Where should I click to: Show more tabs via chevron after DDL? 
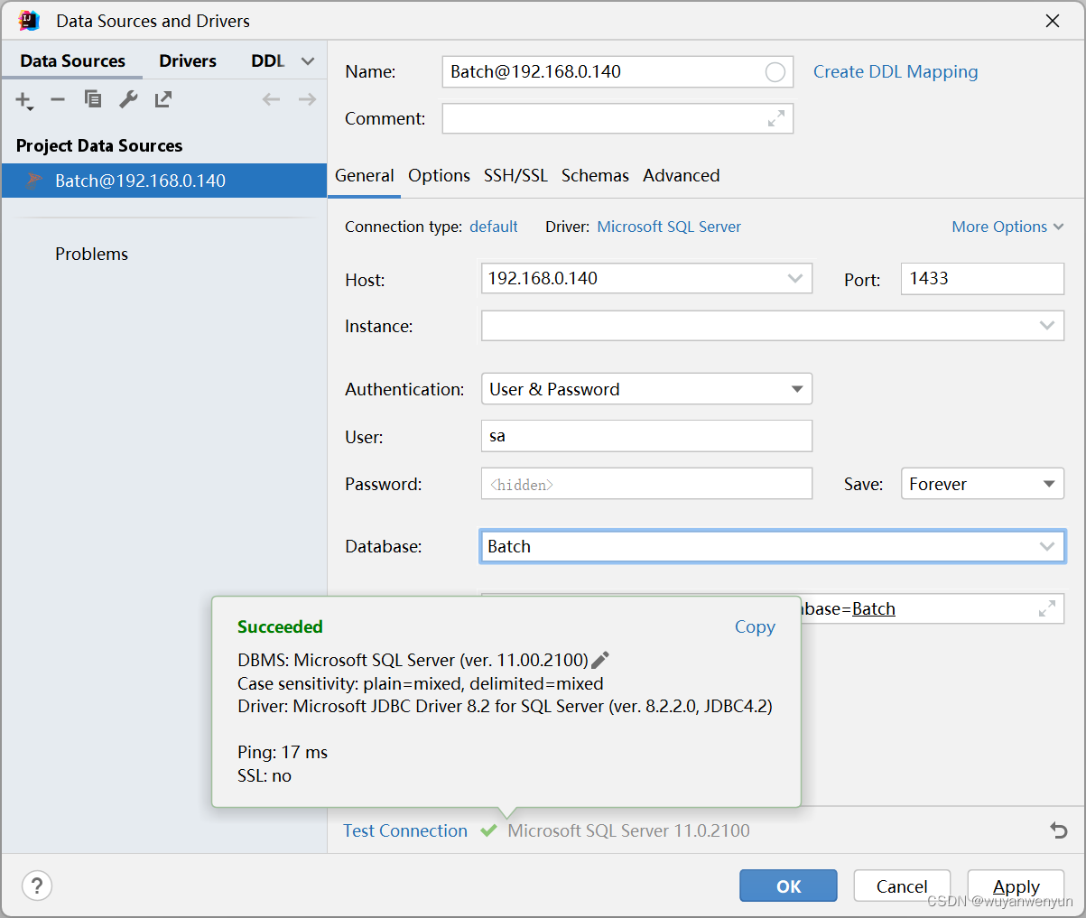point(308,61)
